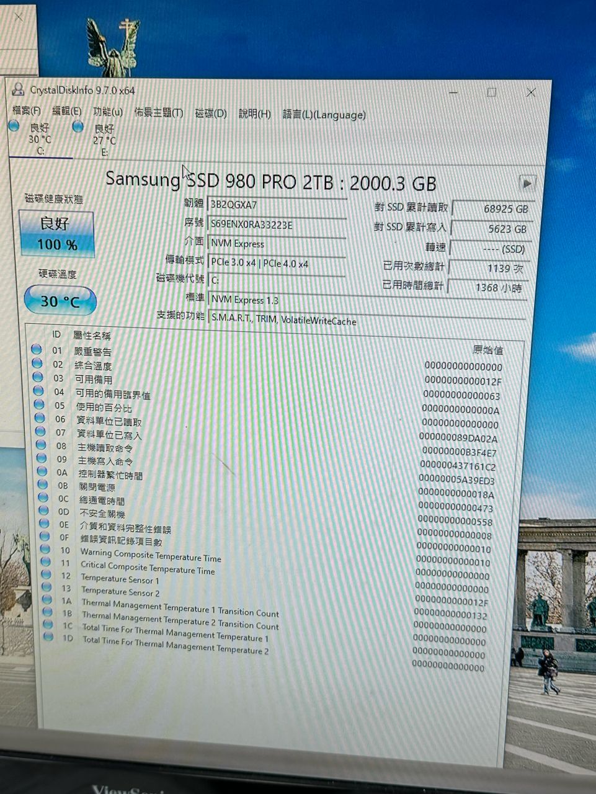The height and width of the screenshot is (794, 596).
Task: Click the 原始值 column header
Action: pyautogui.click(x=487, y=350)
